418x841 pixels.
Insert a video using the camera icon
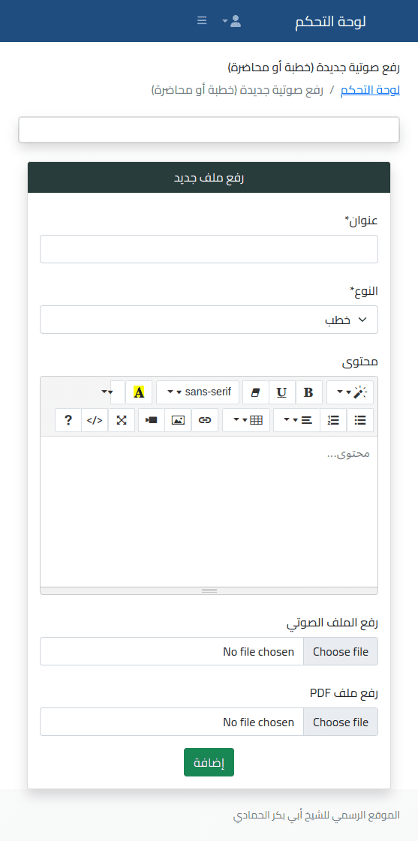tap(152, 420)
